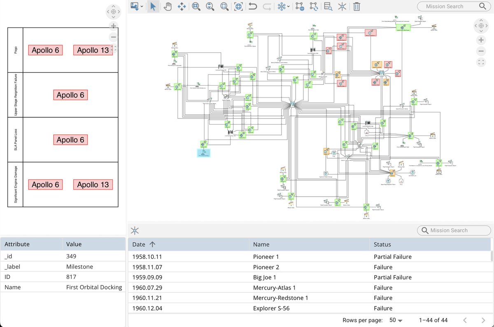This screenshot has width=494, height=327.
Task: Apply the graph layout snowflake tool
Action: [281, 6]
